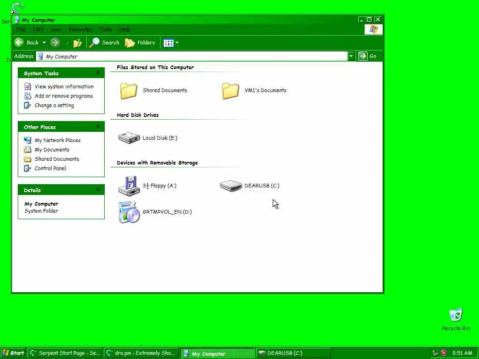The height and width of the screenshot is (359, 479).
Task: Click the Control Panel sidebar icon
Action: point(28,168)
